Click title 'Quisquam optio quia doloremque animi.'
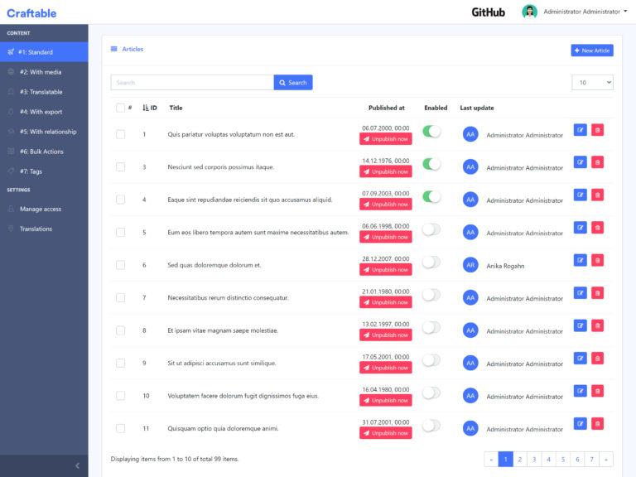This screenshot has height=477, width=636. [x=223, y=428]
